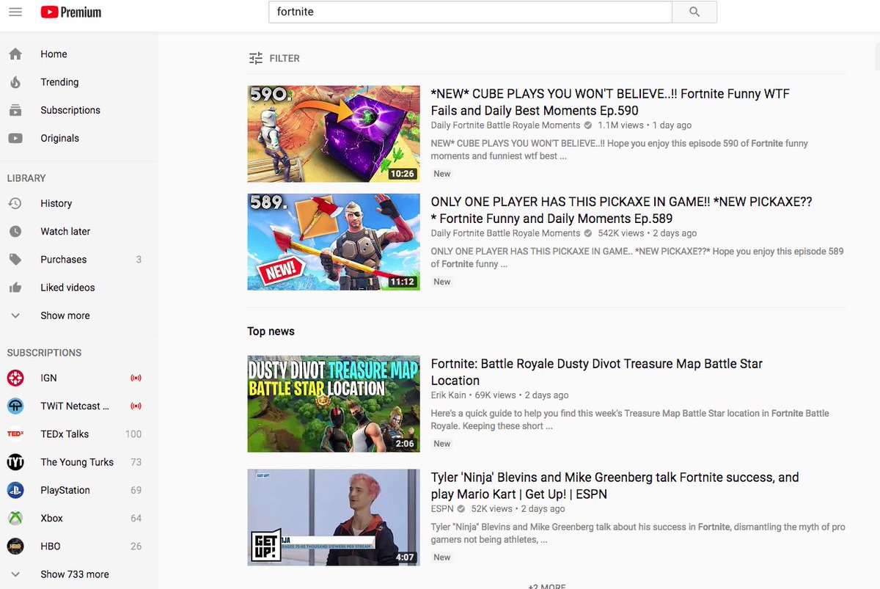880x589 pixels.
Task: Click the Dusty Divot Treasure Map thumbnail
Action: tap(334, 404)
